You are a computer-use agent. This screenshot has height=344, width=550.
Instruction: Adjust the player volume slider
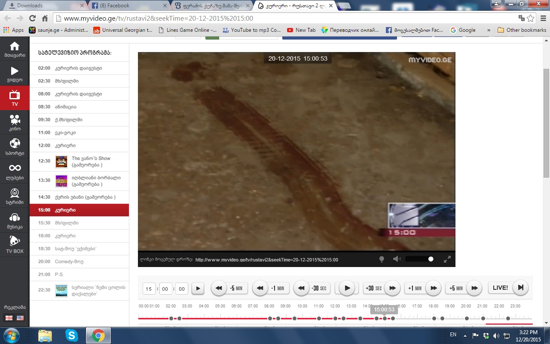tap(419, 259)
